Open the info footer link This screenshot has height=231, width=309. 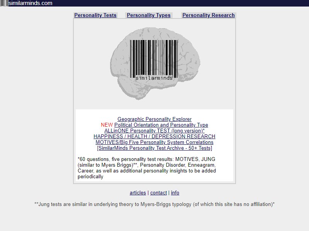point(175,193)
